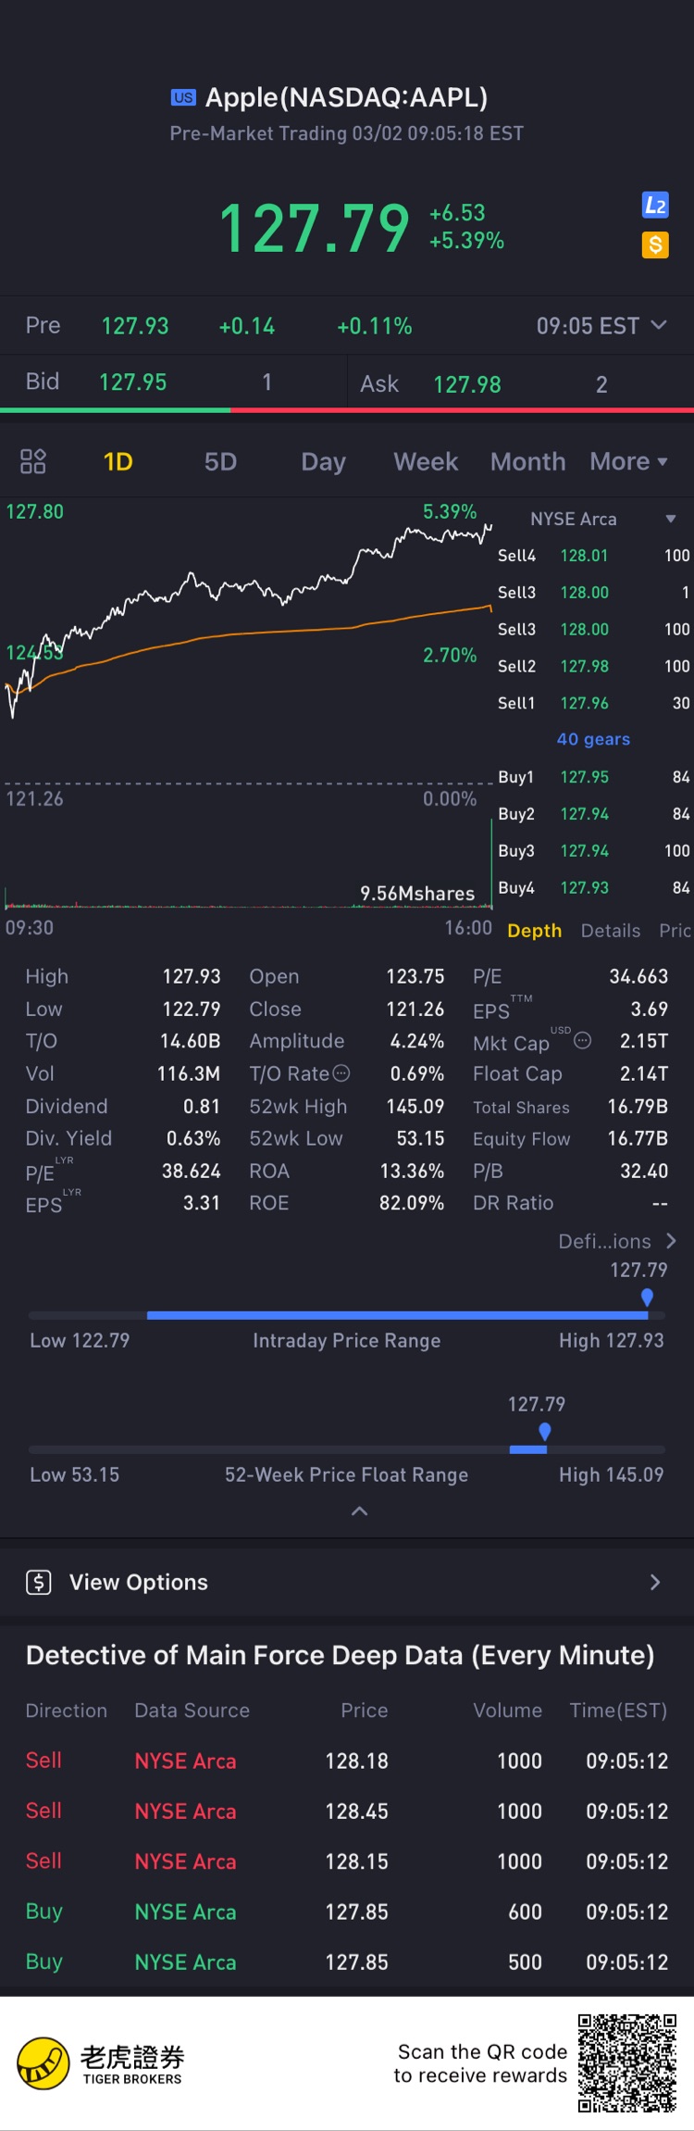
Task: Switch to the Details tab
Action: tap(611, 931)
